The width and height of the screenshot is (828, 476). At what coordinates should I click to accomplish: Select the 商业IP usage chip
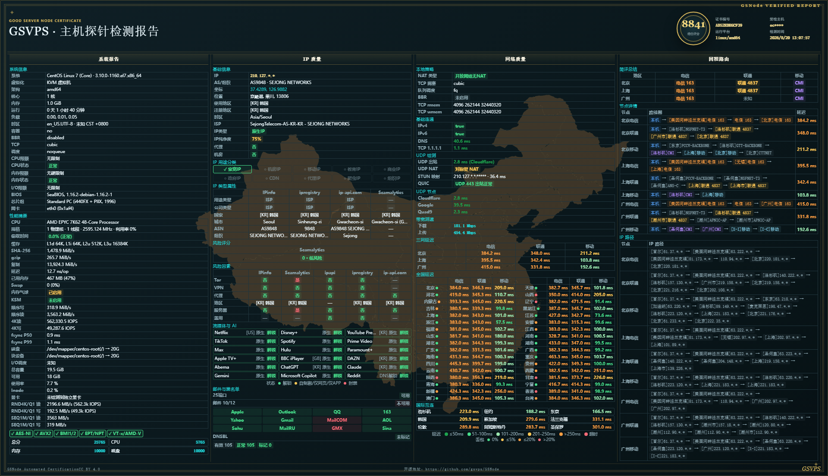392,169
